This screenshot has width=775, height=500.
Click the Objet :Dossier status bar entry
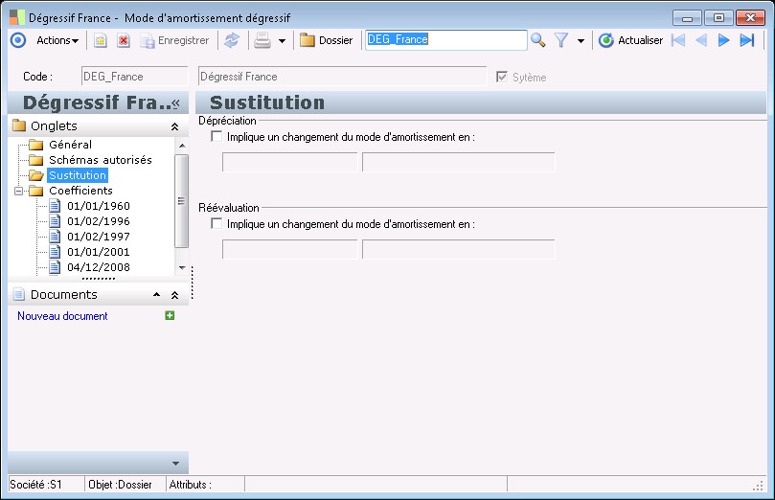pyautogui.click(x=120, y=485)
